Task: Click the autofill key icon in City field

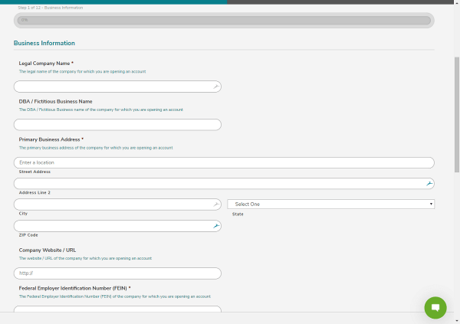Action: click(216, 205)
